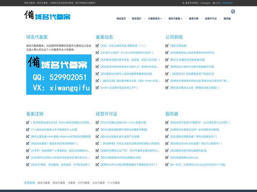
Task: Open the 公司新闻 section heading
Action: point(174,37)
